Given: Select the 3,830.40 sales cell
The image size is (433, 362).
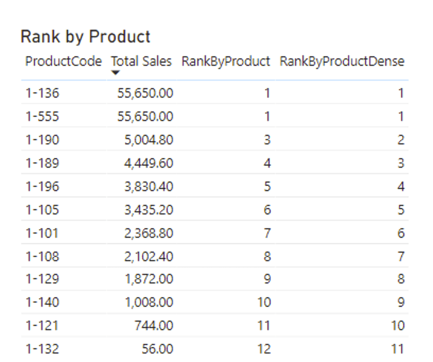Looking at the screenshot, I should tap(149, 186).
